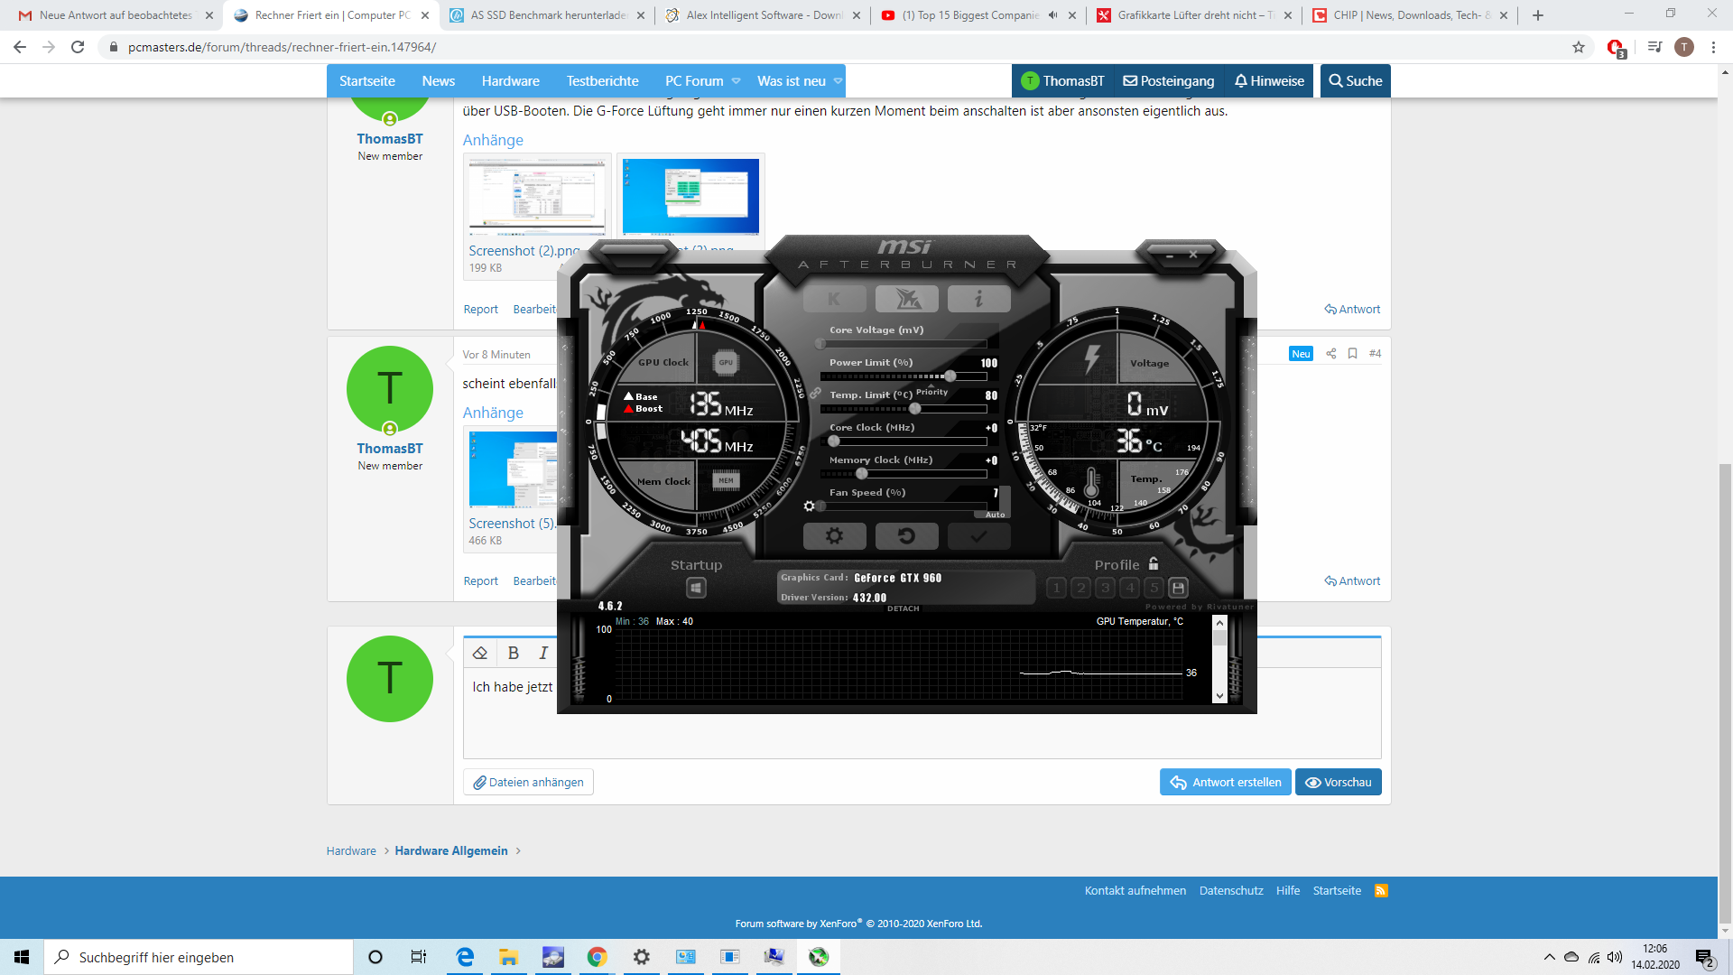
Task: Reset Afterburner settings to default
Action: 906,536
